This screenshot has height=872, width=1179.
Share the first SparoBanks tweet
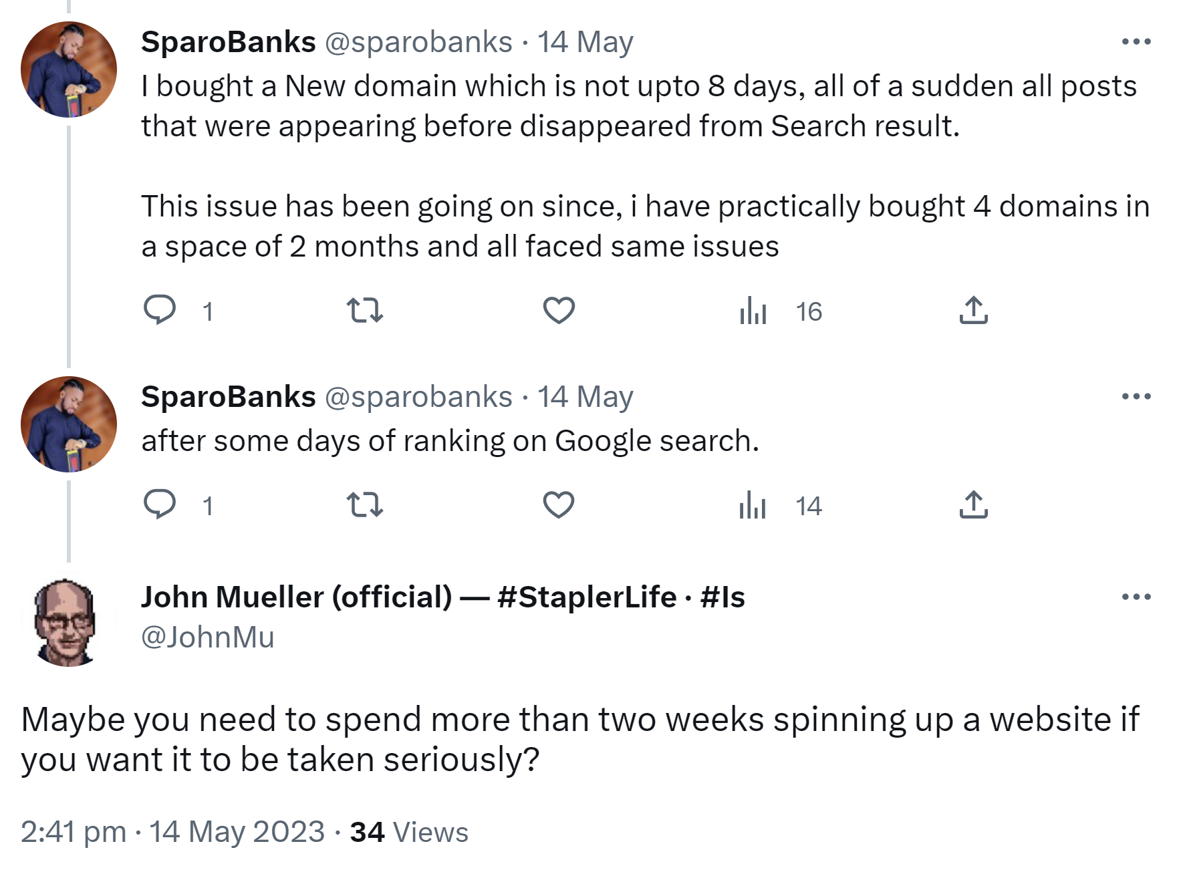(973, 311)
